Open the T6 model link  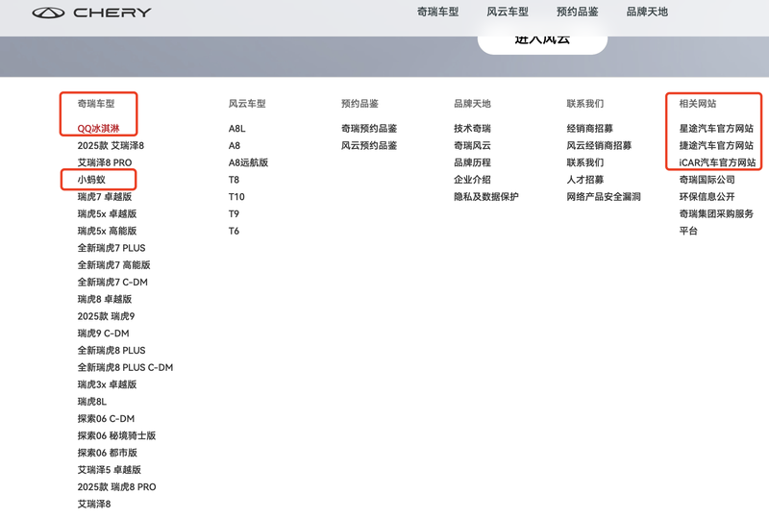click(234, 231)
